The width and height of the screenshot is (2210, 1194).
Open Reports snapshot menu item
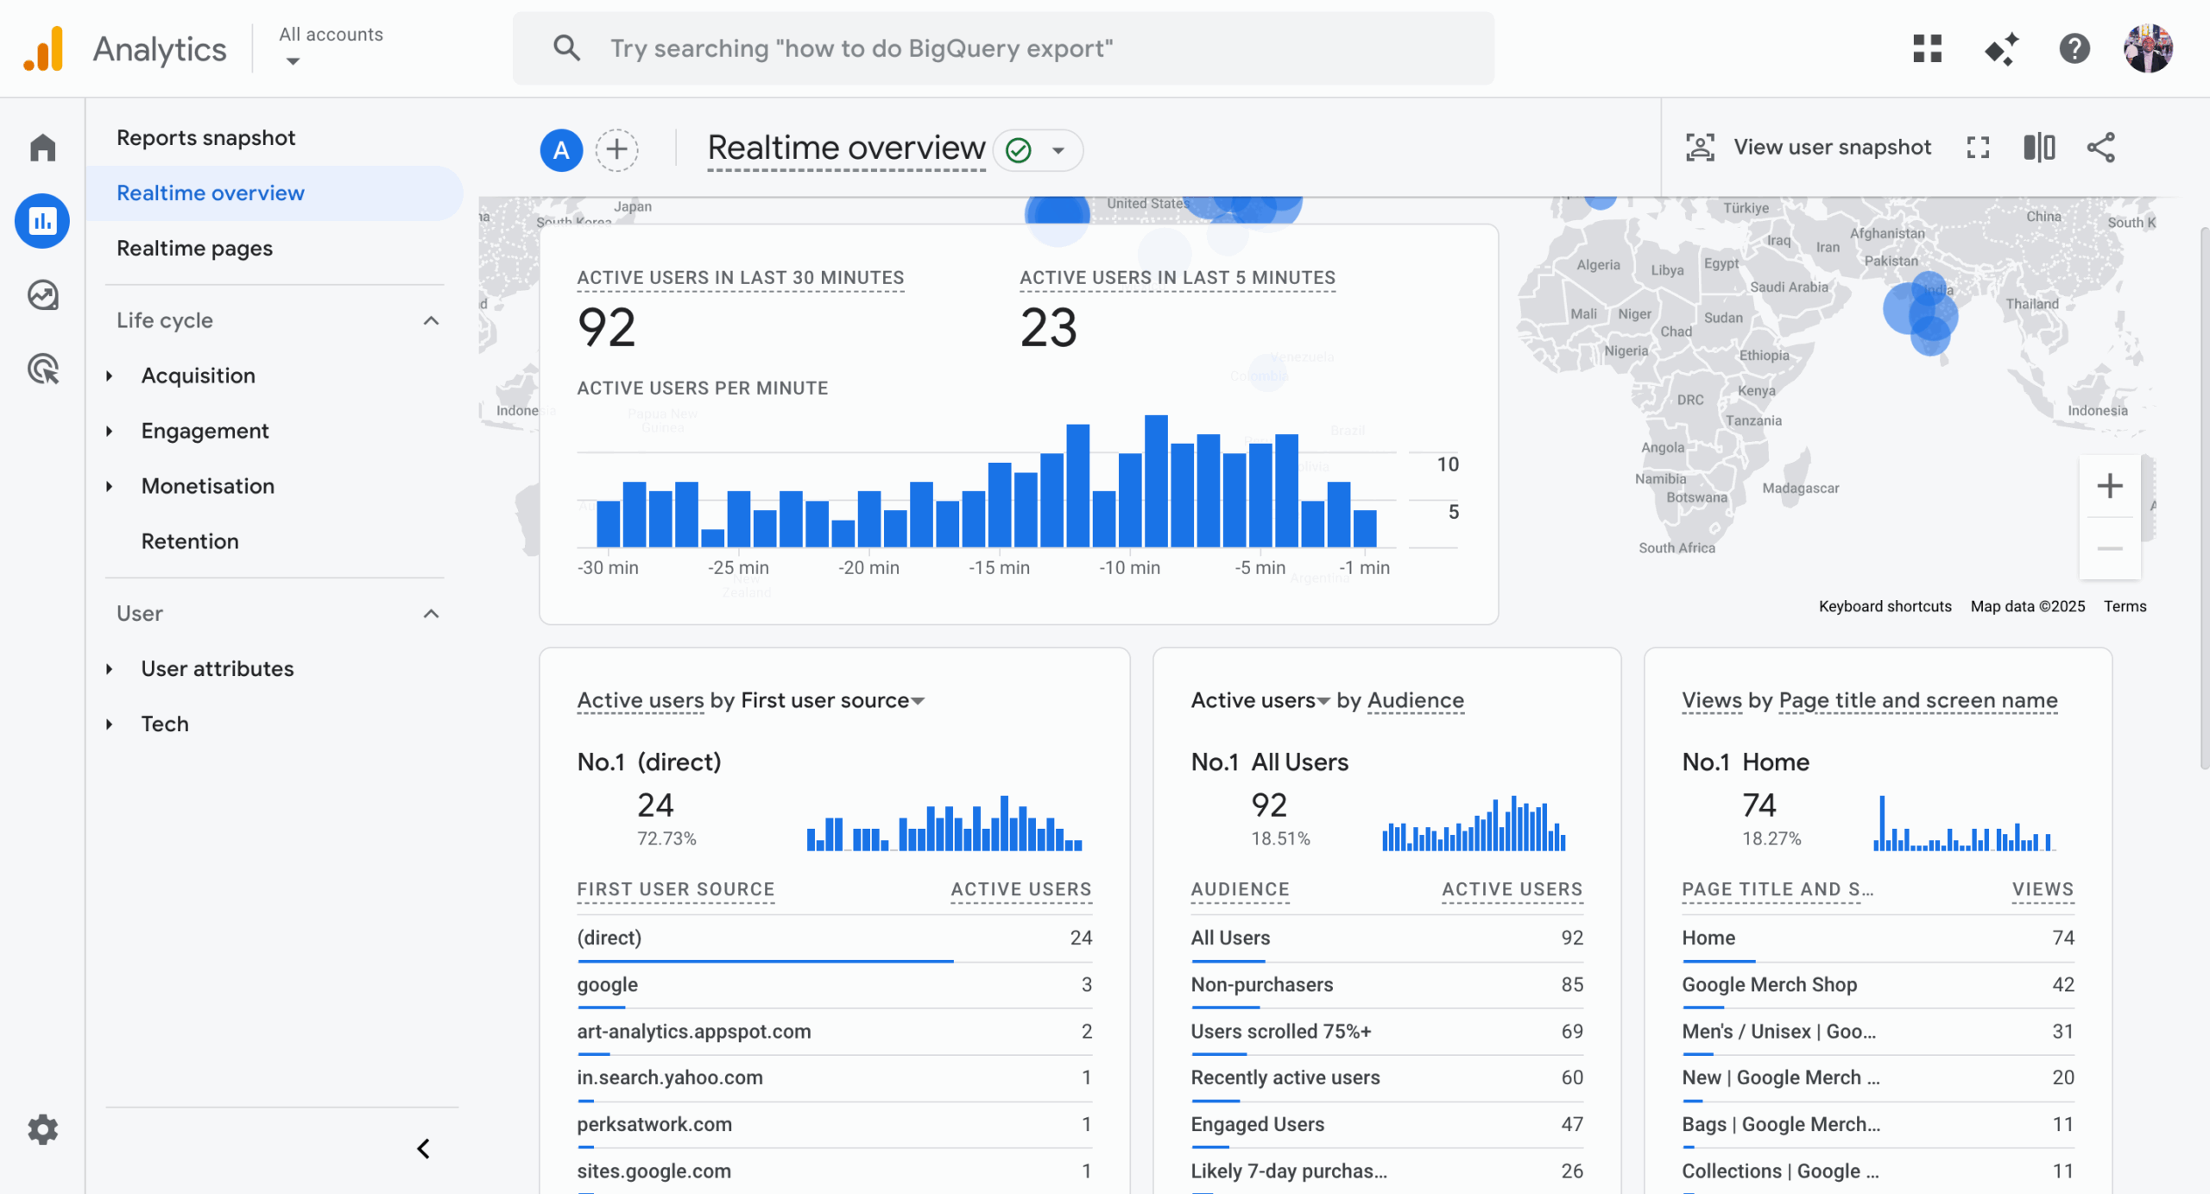pyautogui.click(x=205, y=137)
